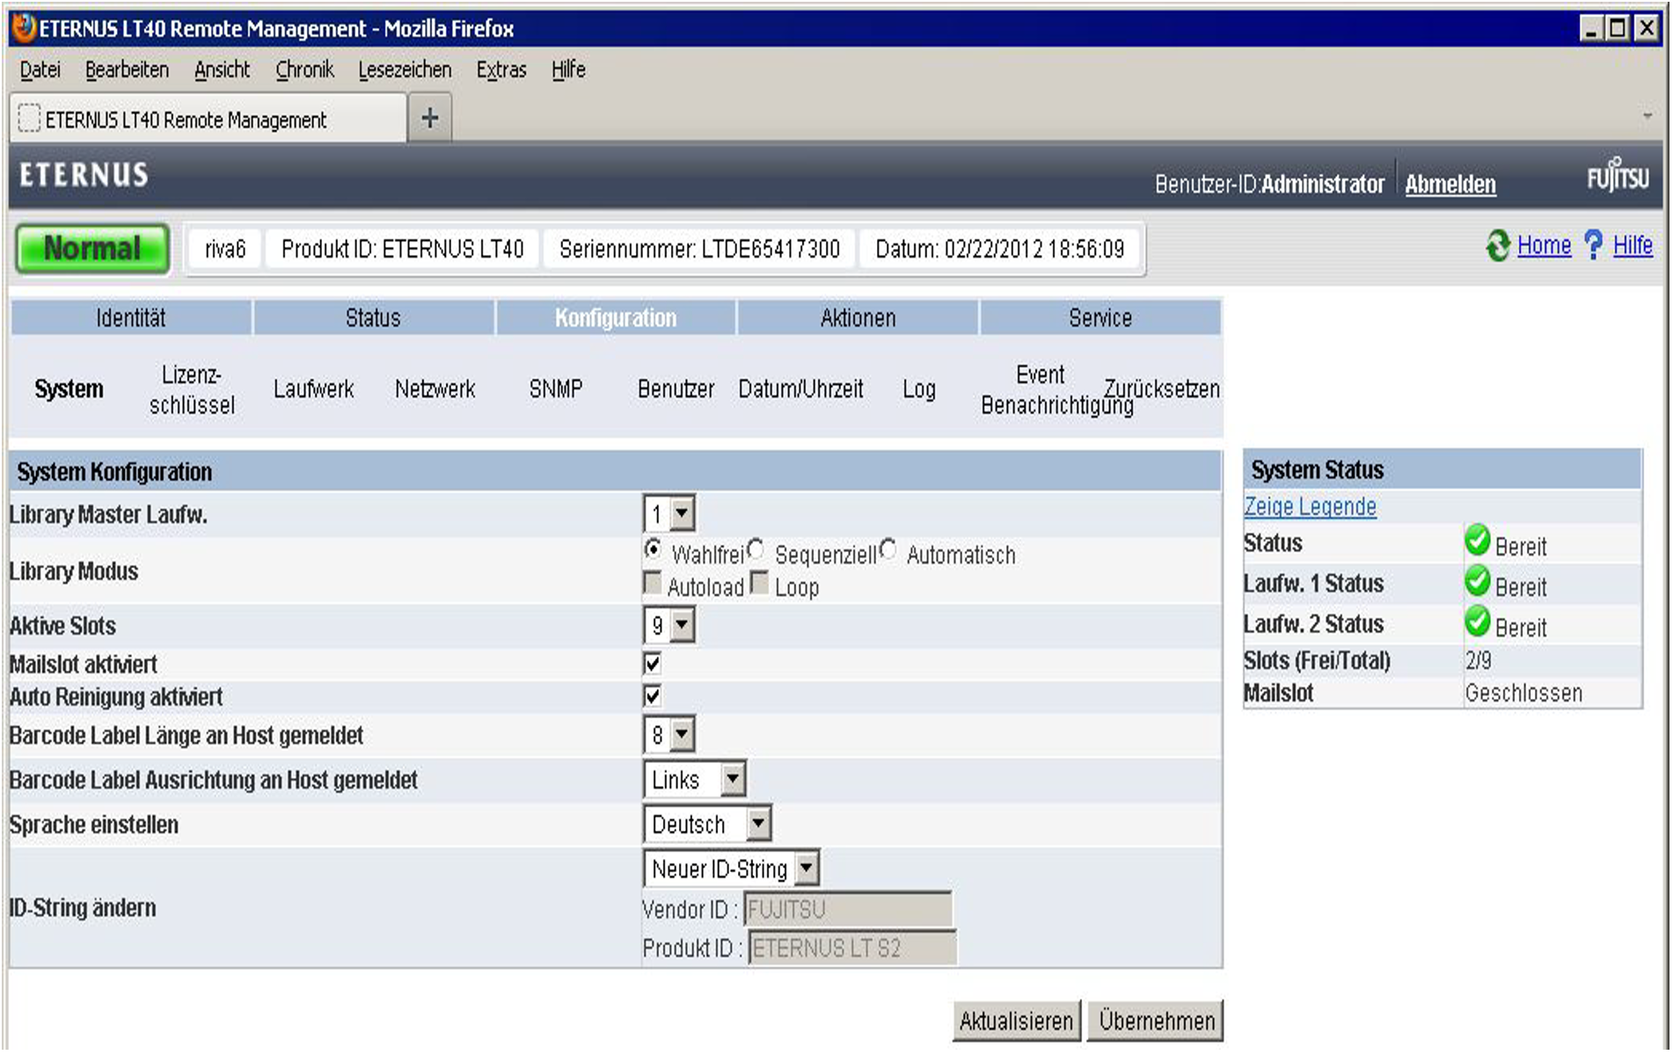Switch to the Identität tab

131,317
